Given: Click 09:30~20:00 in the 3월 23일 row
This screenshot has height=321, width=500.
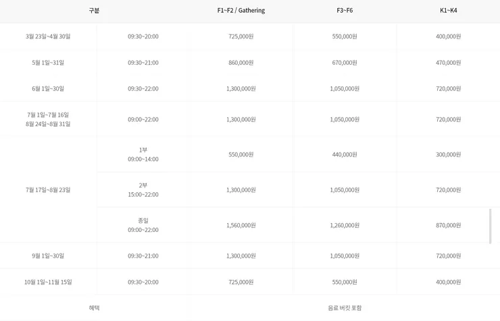Looking at the screenshot, I should click(143, 36).
